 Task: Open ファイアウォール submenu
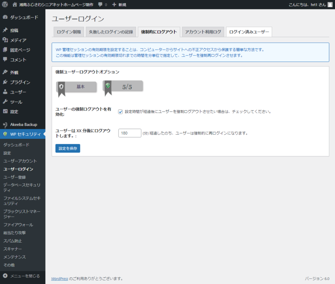[x=18, y=225]
